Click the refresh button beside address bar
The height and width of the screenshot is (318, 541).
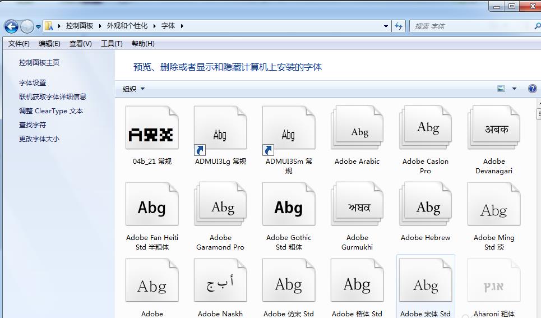(x=399, y=26)
